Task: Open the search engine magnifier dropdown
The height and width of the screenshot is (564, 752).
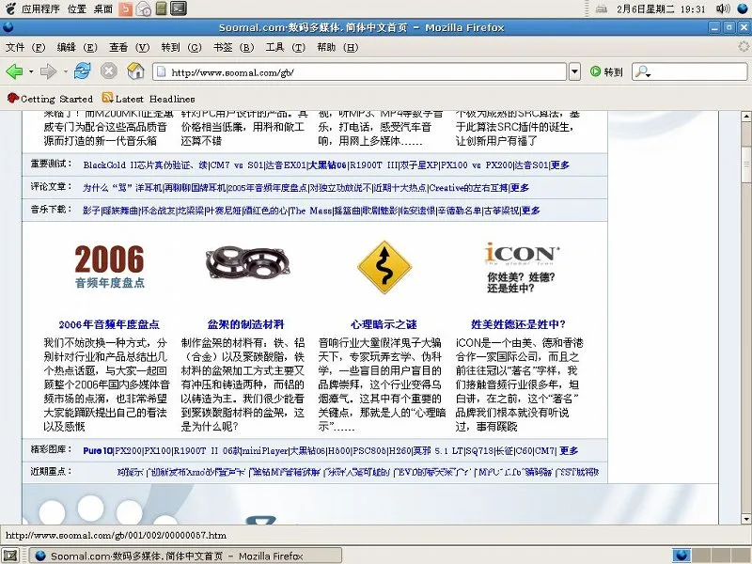Action: click(642, 72)
